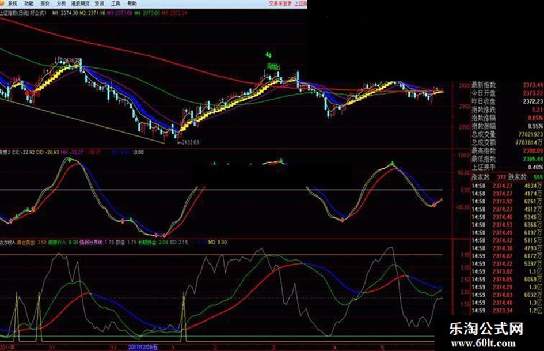Open the 资讯 menu
The image size is (544, 351).
click(99, 3)
